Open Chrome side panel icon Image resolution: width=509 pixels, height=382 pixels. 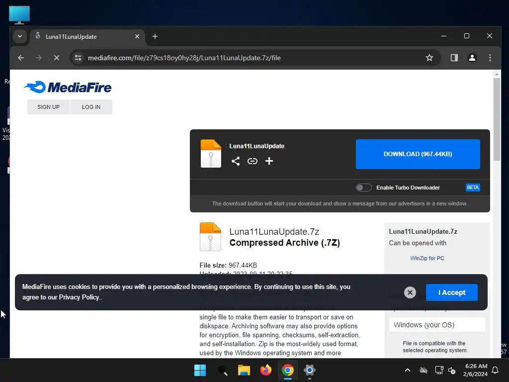454,58
